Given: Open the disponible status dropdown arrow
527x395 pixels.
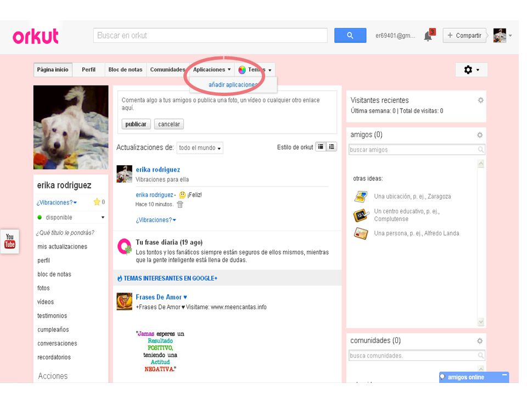Looking at the screenshot, I should 103,217.
